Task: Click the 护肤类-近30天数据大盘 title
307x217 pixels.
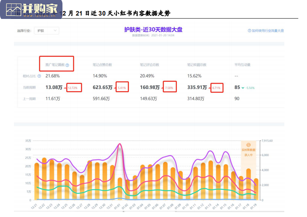Action: pos(153,30)
